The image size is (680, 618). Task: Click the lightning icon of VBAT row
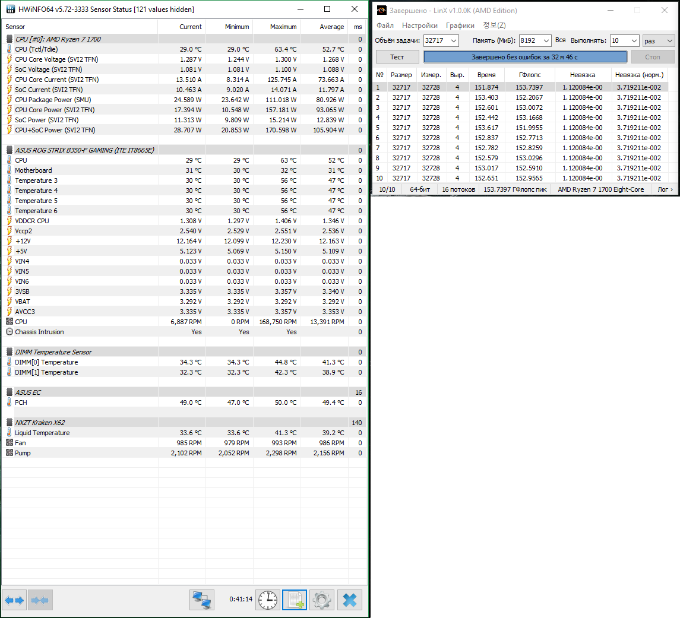10,302
